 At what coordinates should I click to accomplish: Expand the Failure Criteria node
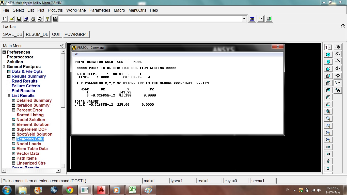tap(9, 86)
